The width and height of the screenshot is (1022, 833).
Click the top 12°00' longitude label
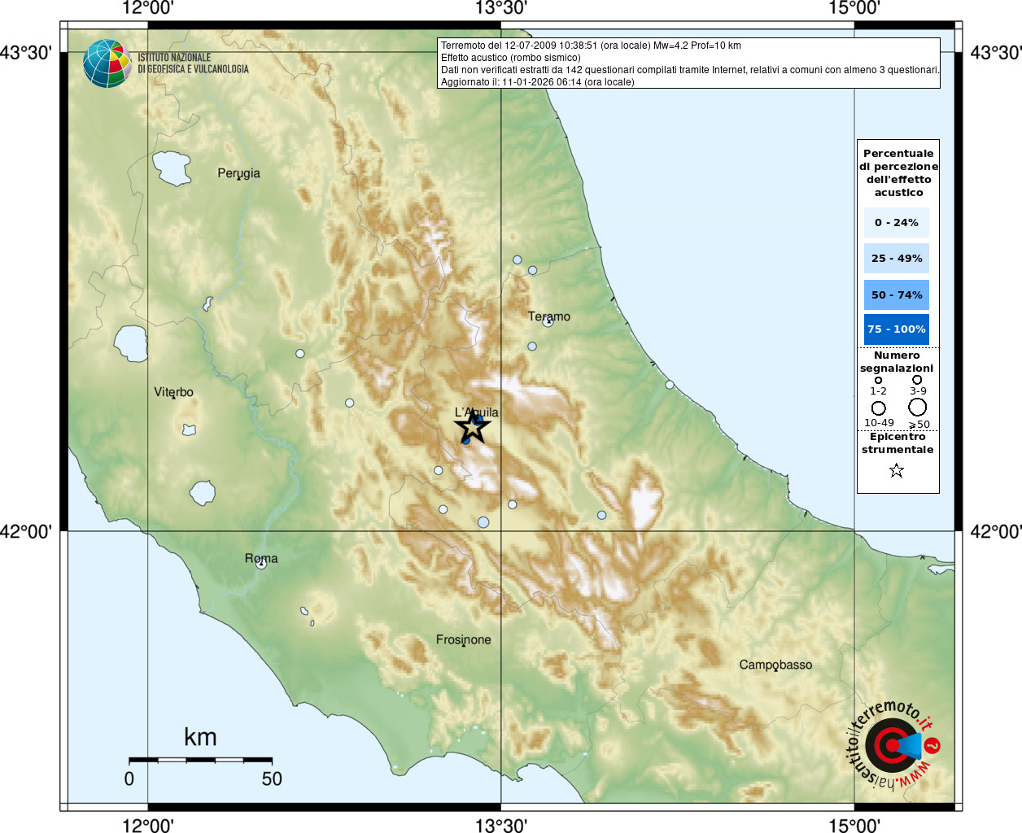[x=147, y=8]
